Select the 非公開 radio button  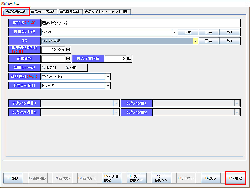(43, 68)
